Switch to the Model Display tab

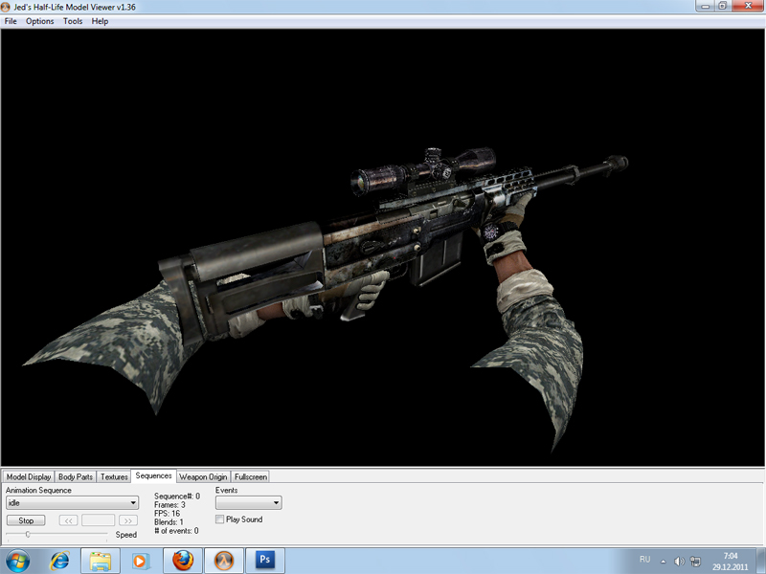click(29, 476)
